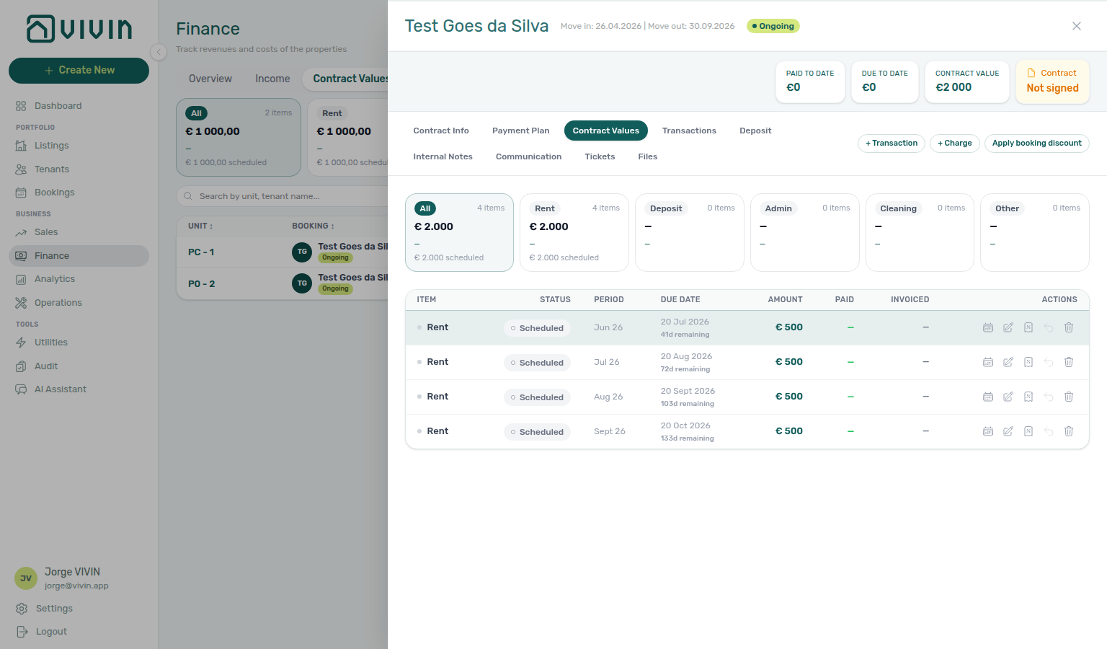1107x649 pixels.
Task: Delete the Aug 26 rent item
Action: 1069,397
